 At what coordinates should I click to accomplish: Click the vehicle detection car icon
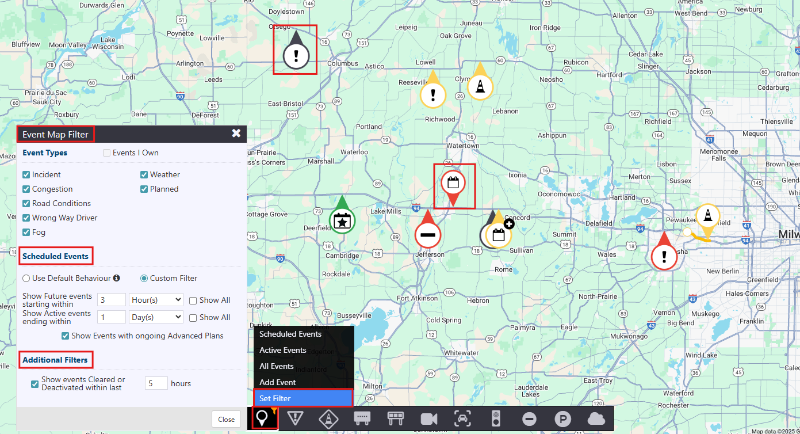click(462, 418)
